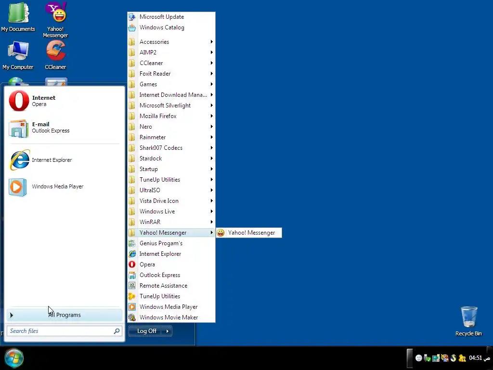Click Internet Explorer icon in All Programs list
493x370 pixels.
pyautogui.click(x=132, y=254)
